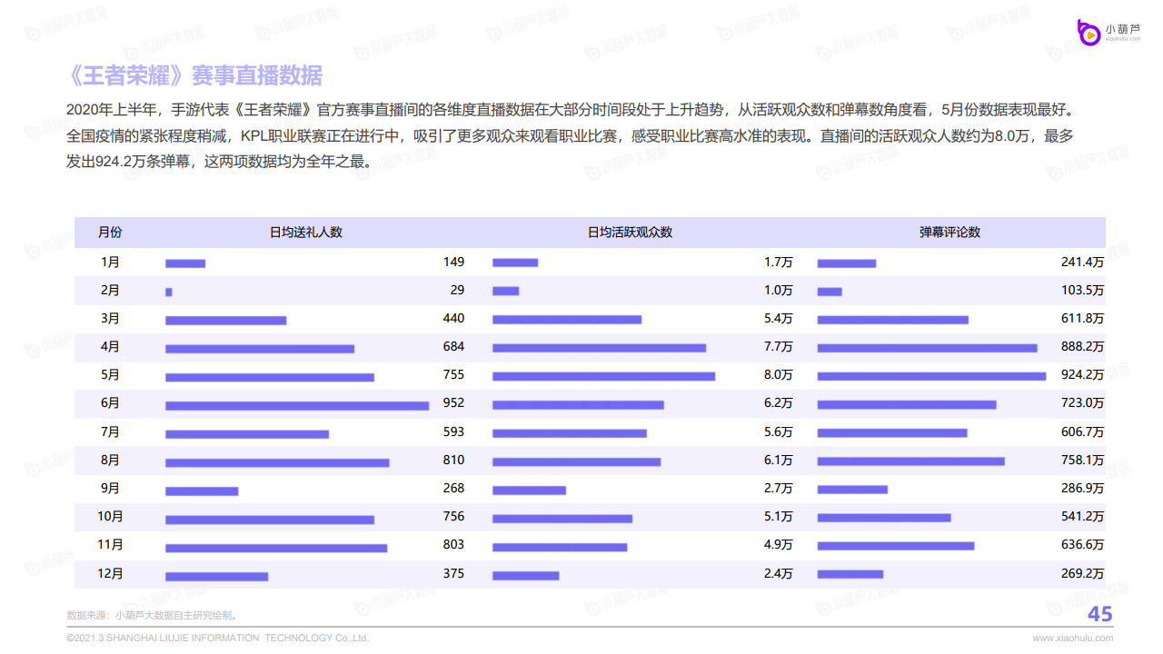Click the 弹幕评论数 column header
1163x654 pixels.
[949, 233]
